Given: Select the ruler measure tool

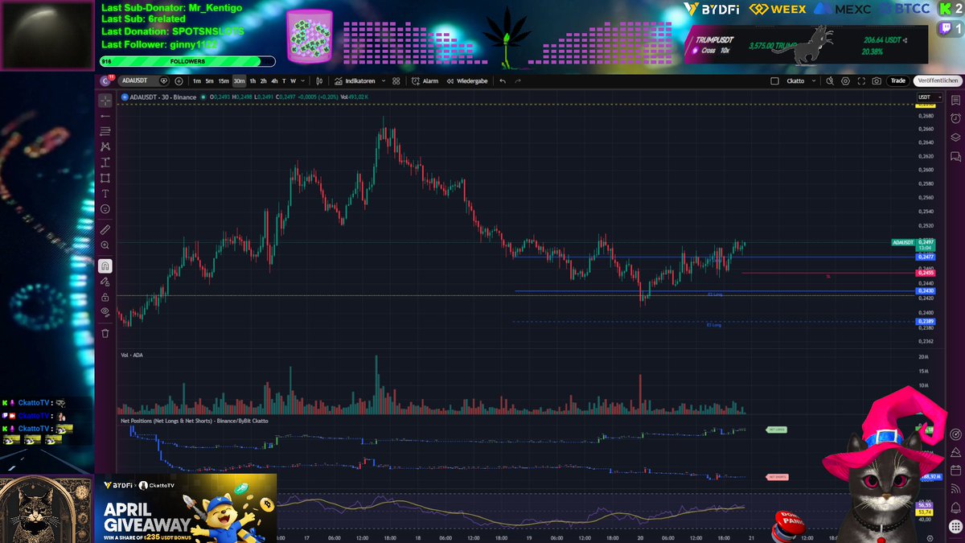Looking at the screenshot, I should pos(105,229).
